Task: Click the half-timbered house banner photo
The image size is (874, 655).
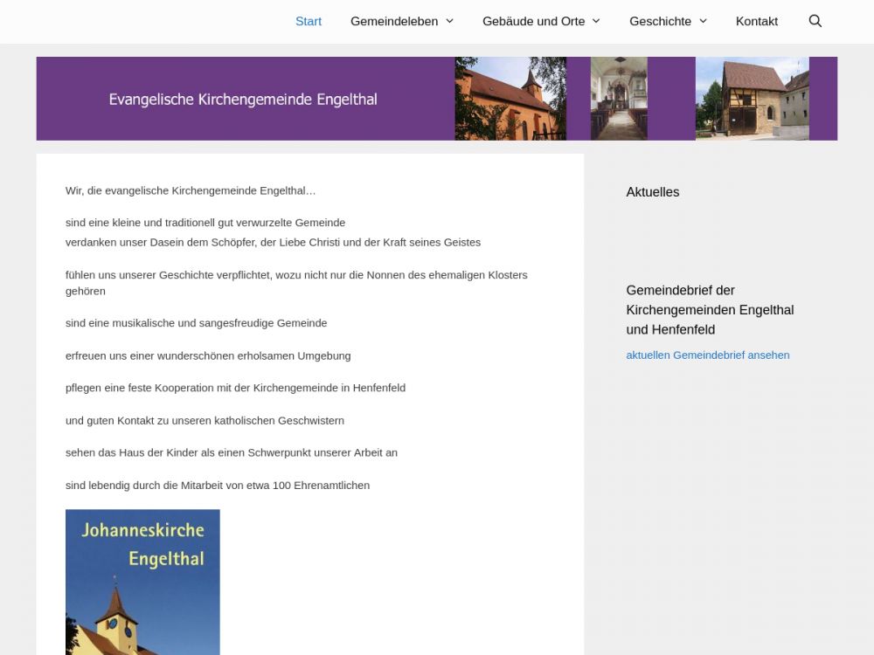Action: 752,99
